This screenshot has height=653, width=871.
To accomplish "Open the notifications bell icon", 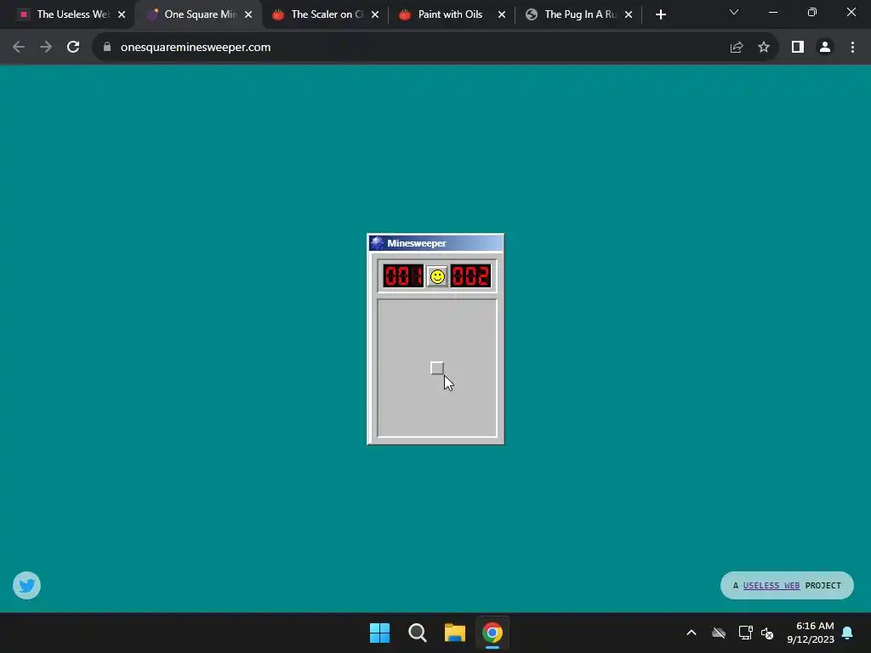I will tap(848, 633).
